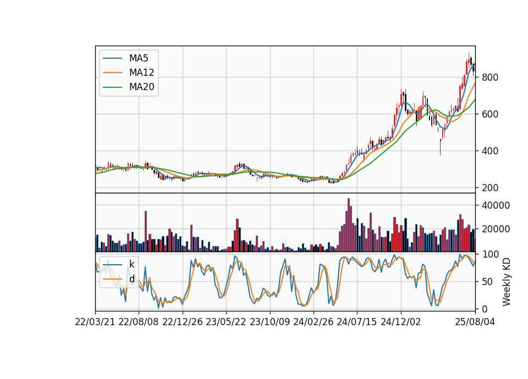This screenshot has height=379, width=528.
Task: Click the 23/10/09 date label
Action: pos(269,322)
